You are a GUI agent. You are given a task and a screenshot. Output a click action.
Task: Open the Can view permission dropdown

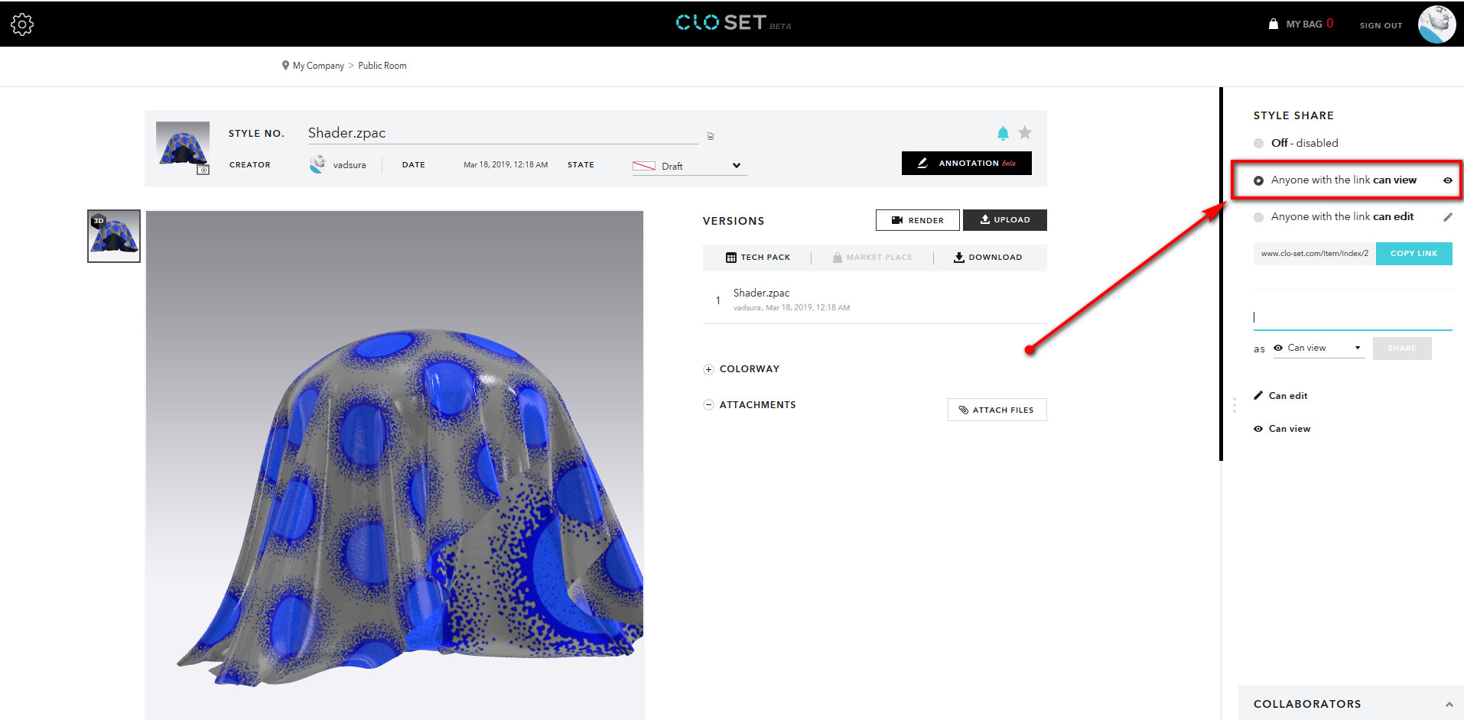tap(1319, 348)
